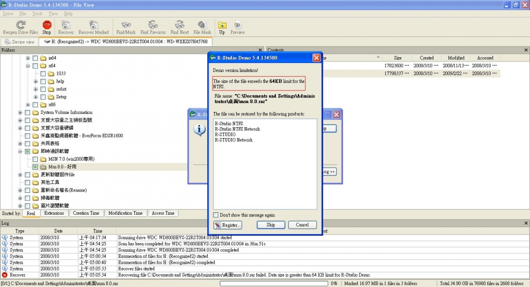
Task: Click the Find Previous toolbar icon
Action: coord(153,25)
